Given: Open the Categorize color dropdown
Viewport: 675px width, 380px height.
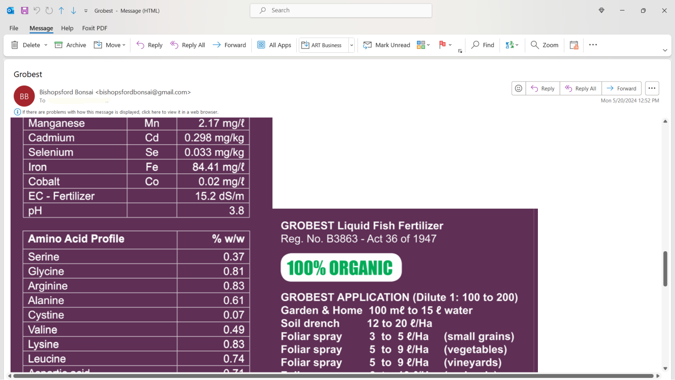Looking at the screenshot, I should click(423, 45).
